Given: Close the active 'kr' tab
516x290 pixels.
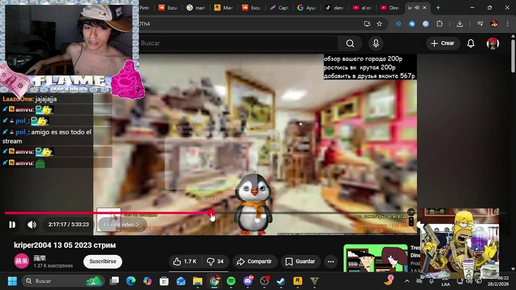Looking at the screenshot, I should click(x=424, y=8).
